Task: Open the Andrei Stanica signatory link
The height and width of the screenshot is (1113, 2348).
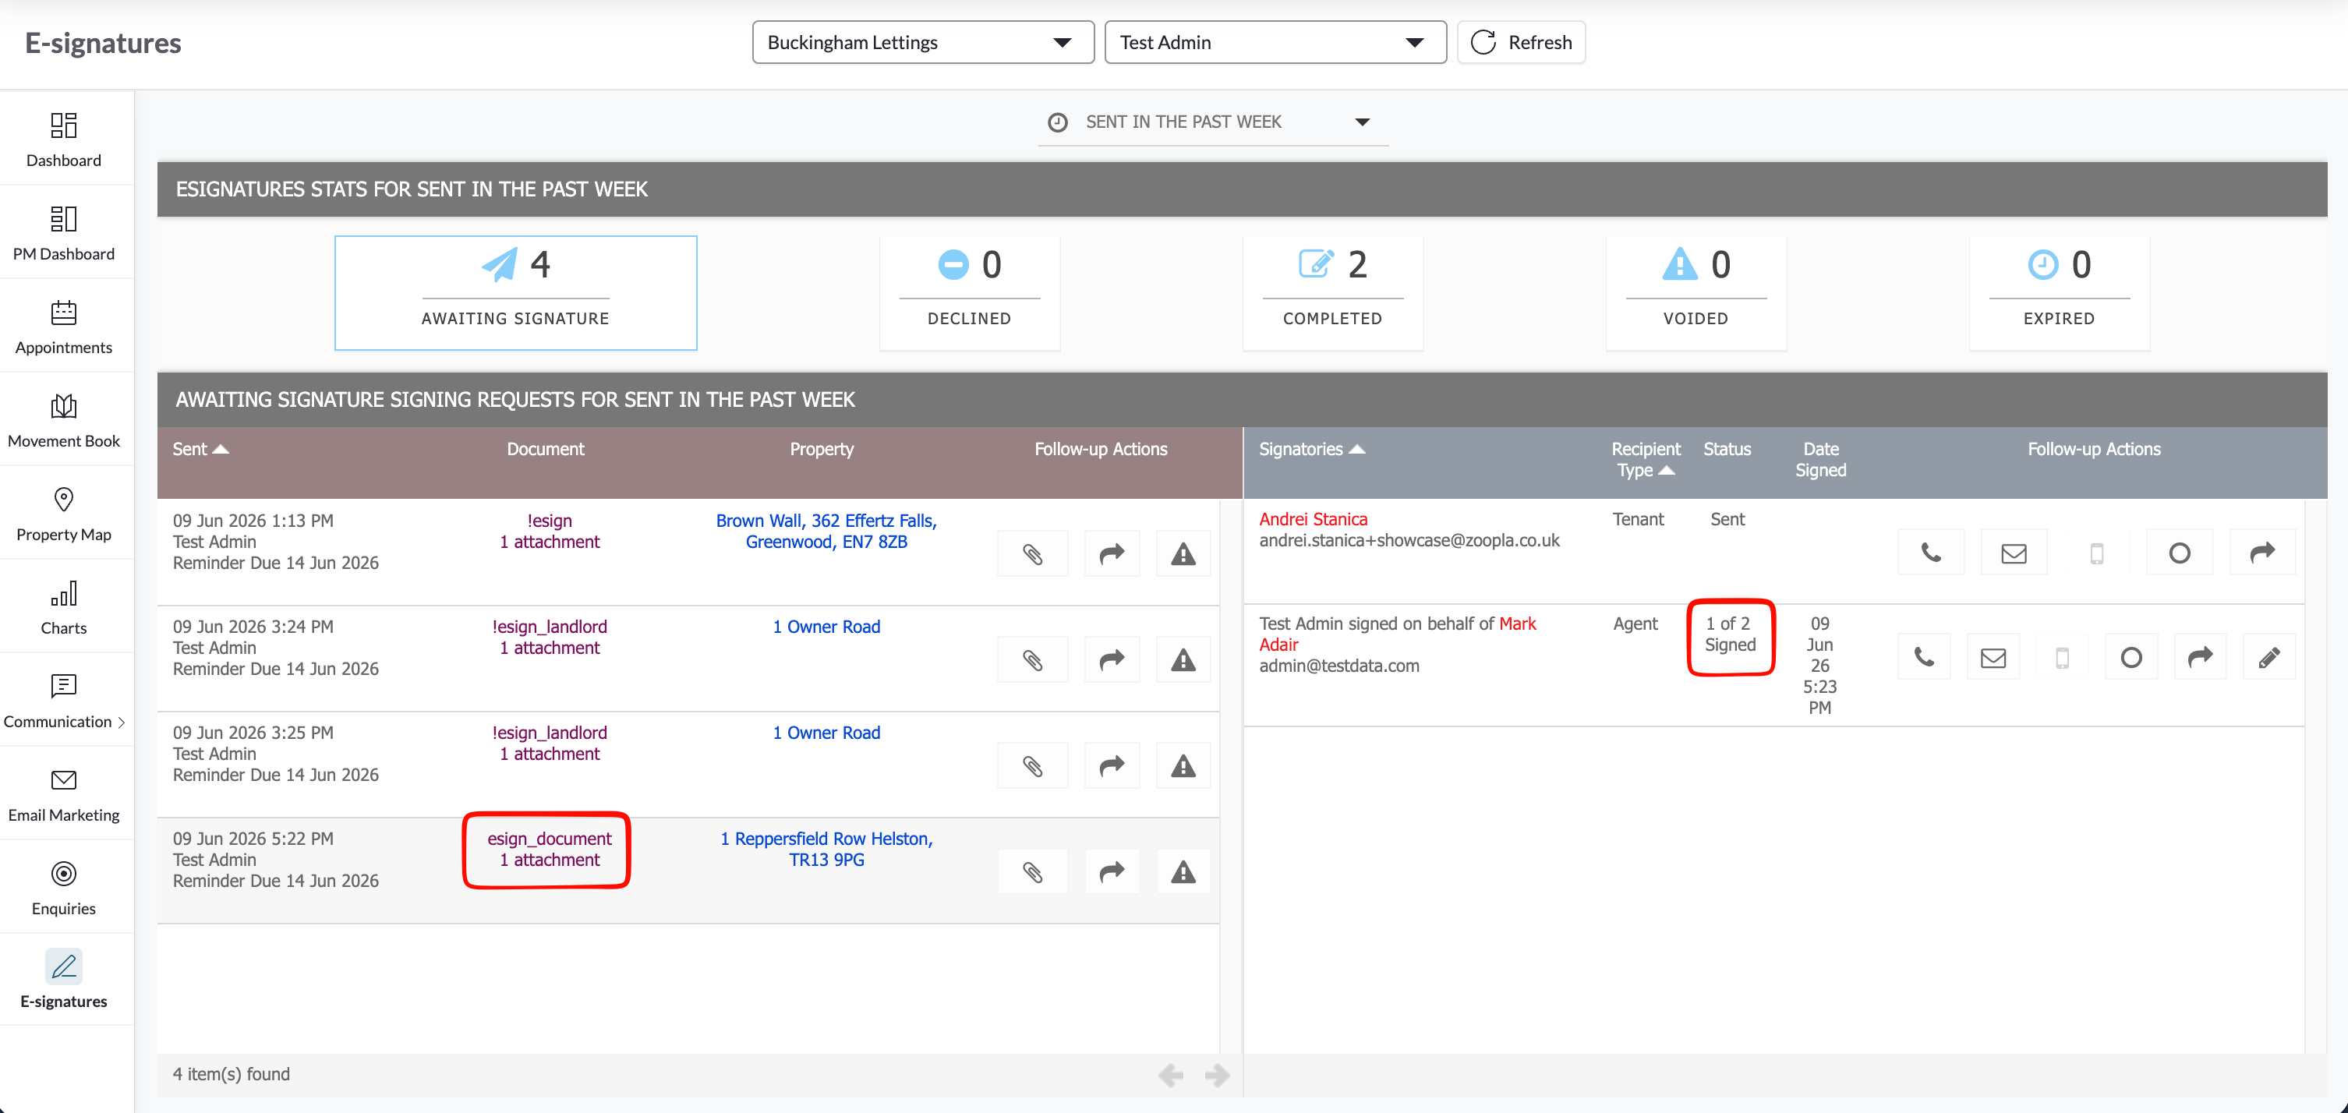Action: coord(1313,518)
